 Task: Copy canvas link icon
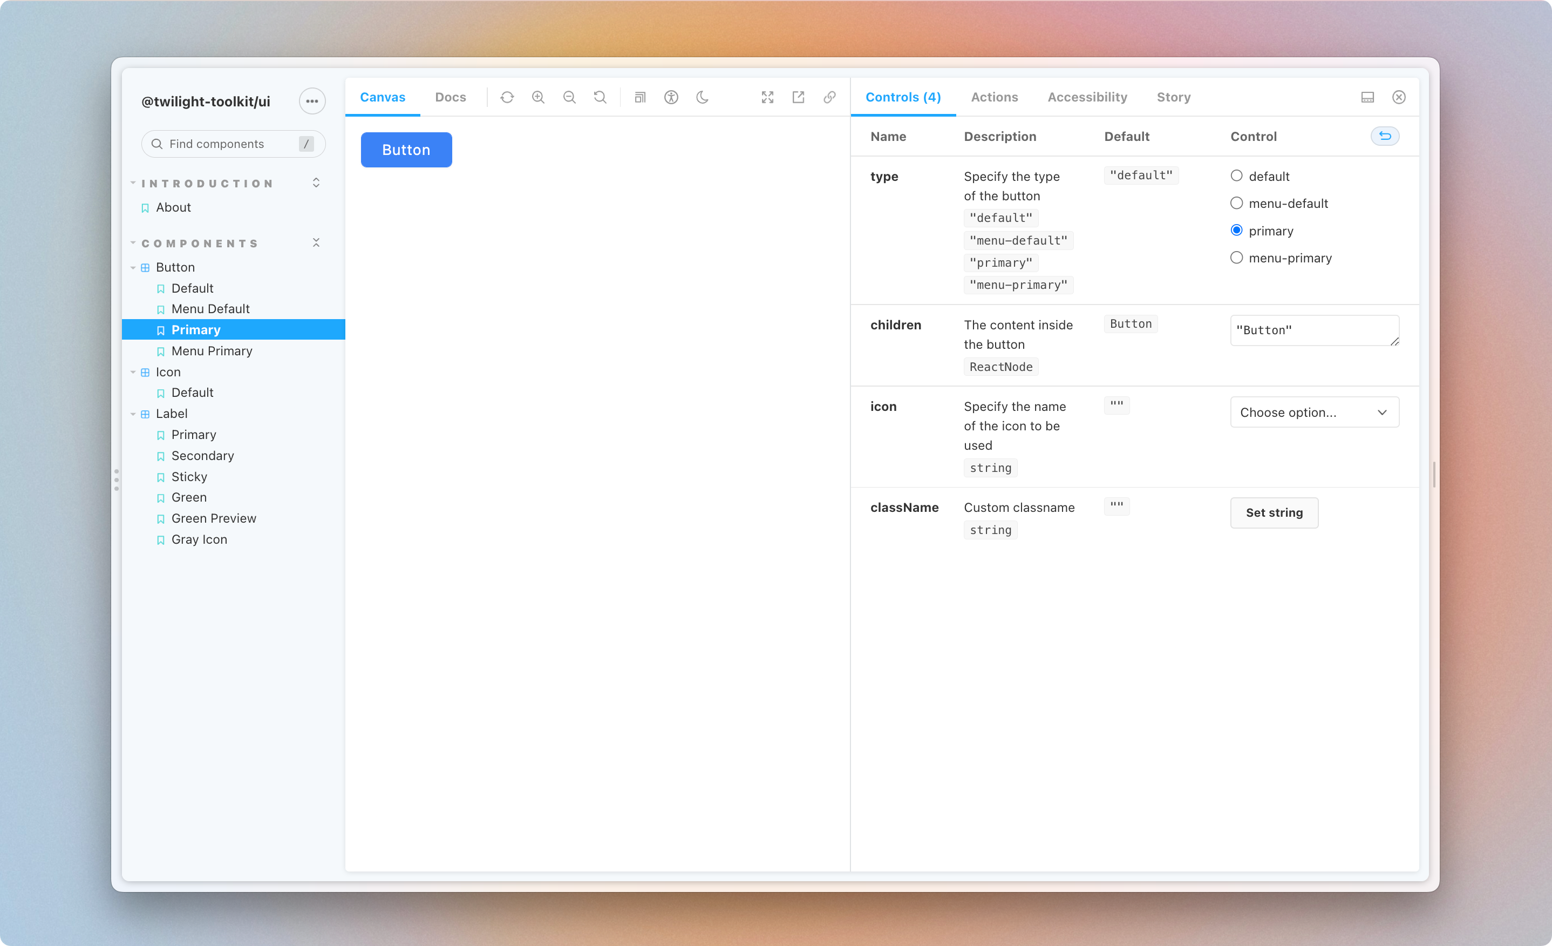tap(829, 97)
